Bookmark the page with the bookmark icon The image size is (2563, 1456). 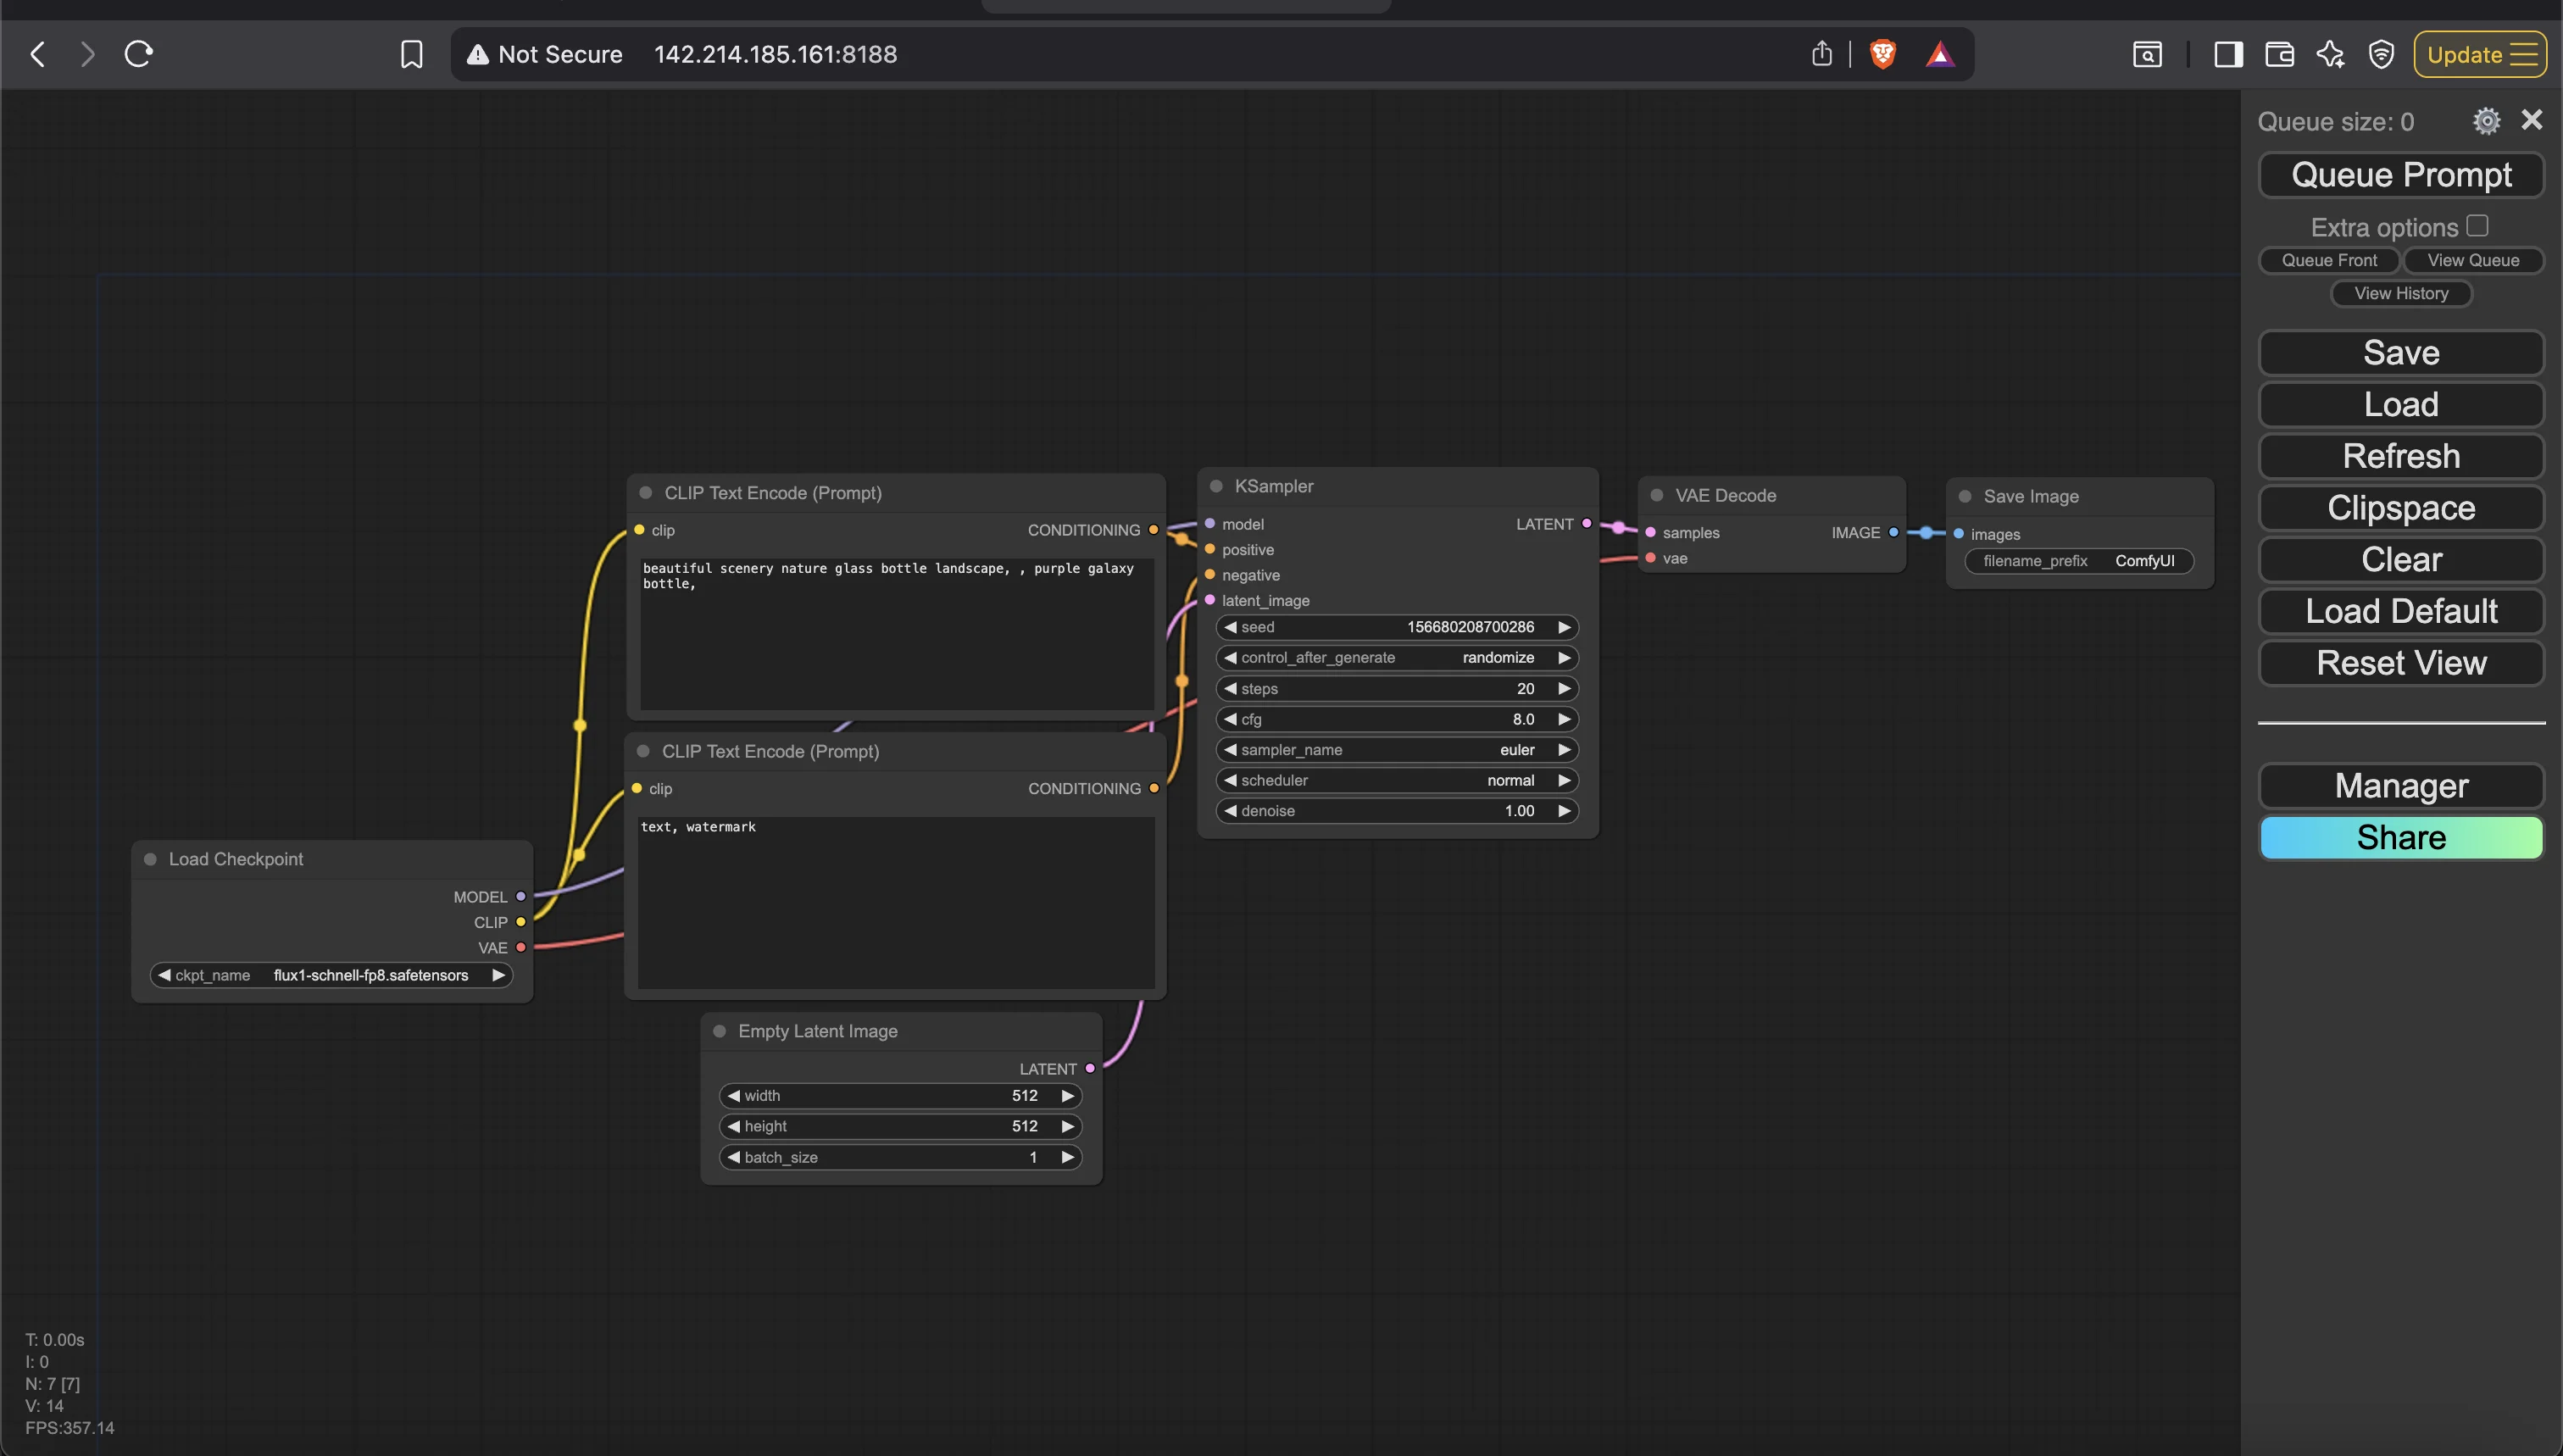tap(411, 54)
